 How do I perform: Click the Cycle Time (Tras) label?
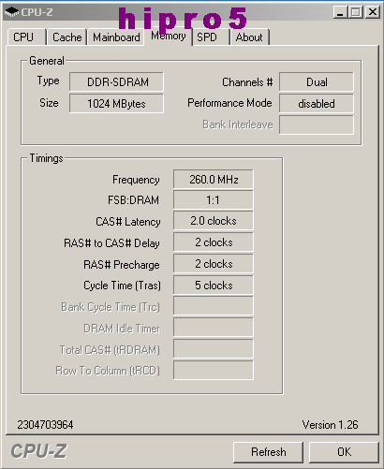point(122,286)
